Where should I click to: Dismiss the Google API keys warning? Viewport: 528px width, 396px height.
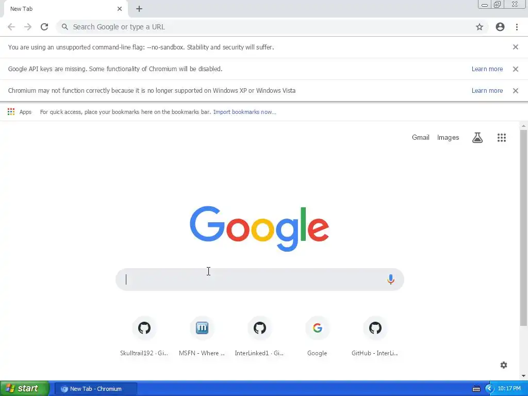point(516,69)
